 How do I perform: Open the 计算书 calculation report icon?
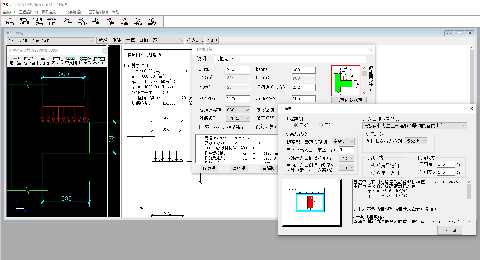click(x=38, y=21)
